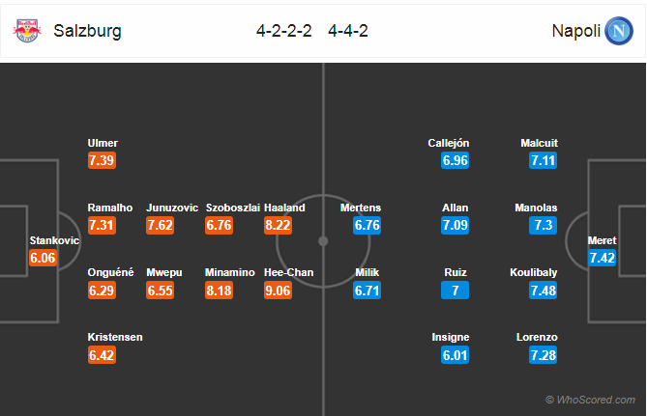Click the player name Mertens
This screenshot has width=647, height=416.
361,208
